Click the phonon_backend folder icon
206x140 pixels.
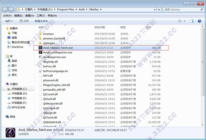tap(41, 38)
